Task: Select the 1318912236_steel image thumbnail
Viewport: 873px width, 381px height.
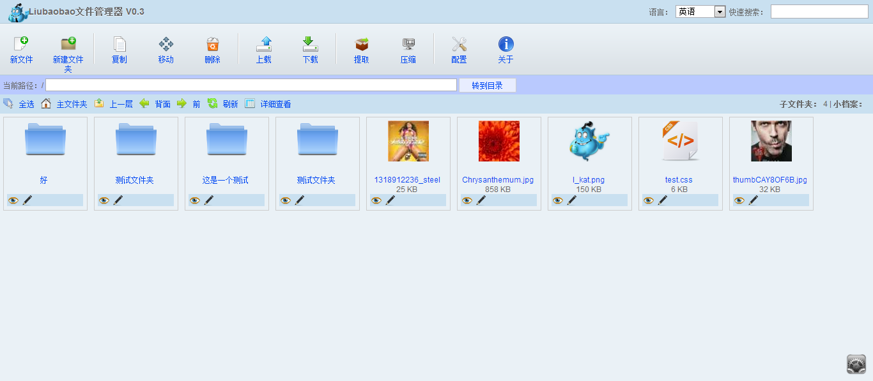Action: pos(408,141)
